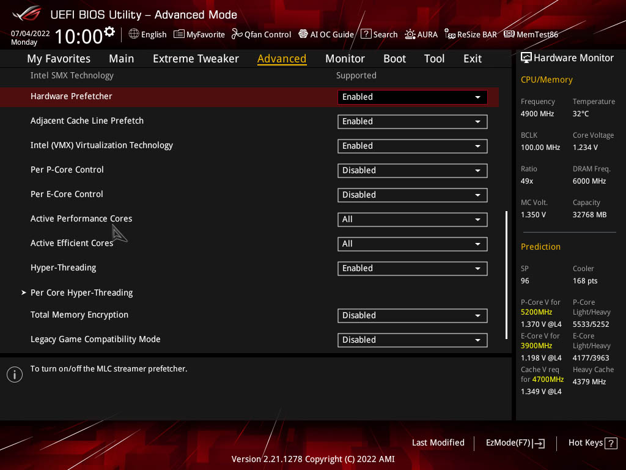The image size is (626, 470).
Task: Open the MyFavorite list icon
Action: [179, 34]
